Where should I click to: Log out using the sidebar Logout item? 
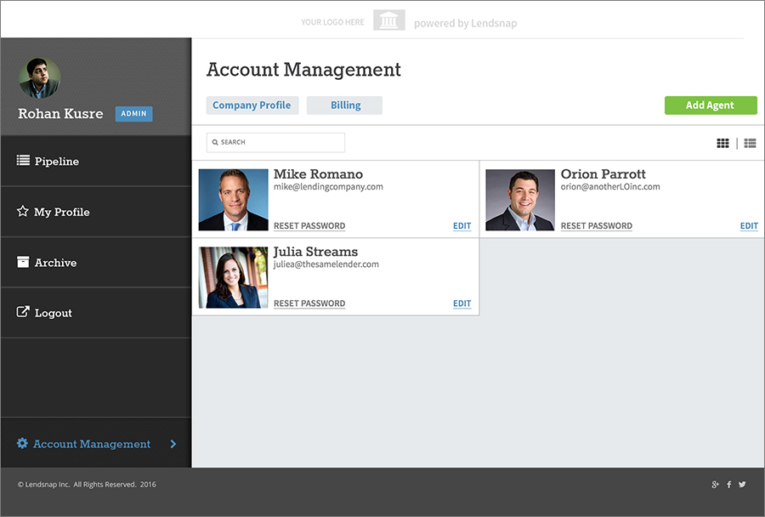(53, 313)
